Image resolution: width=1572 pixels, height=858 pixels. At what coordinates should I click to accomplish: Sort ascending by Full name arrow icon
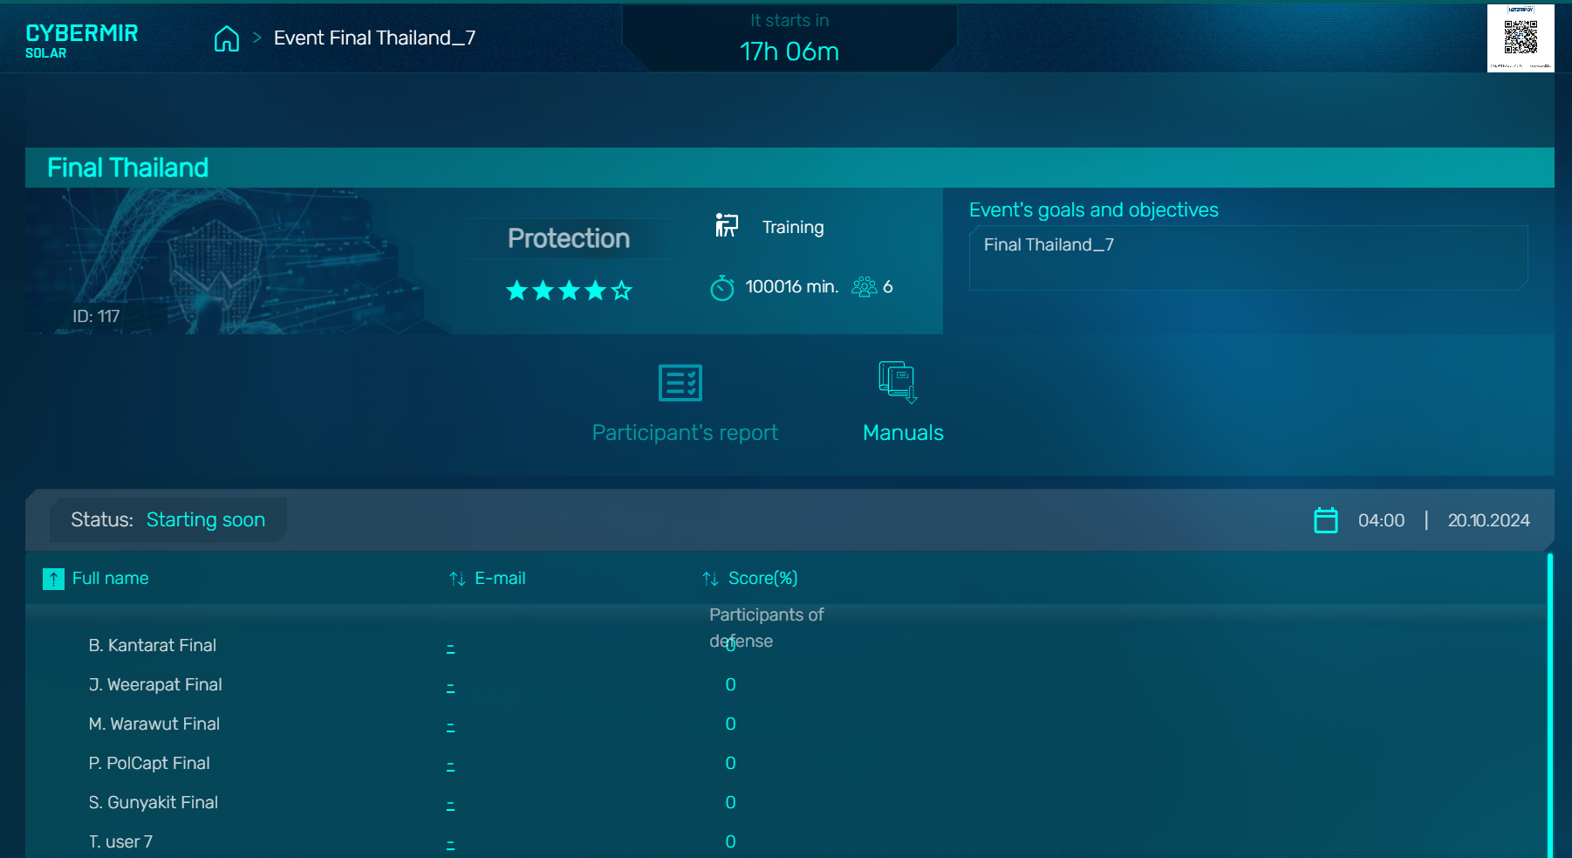click(53, 579)
